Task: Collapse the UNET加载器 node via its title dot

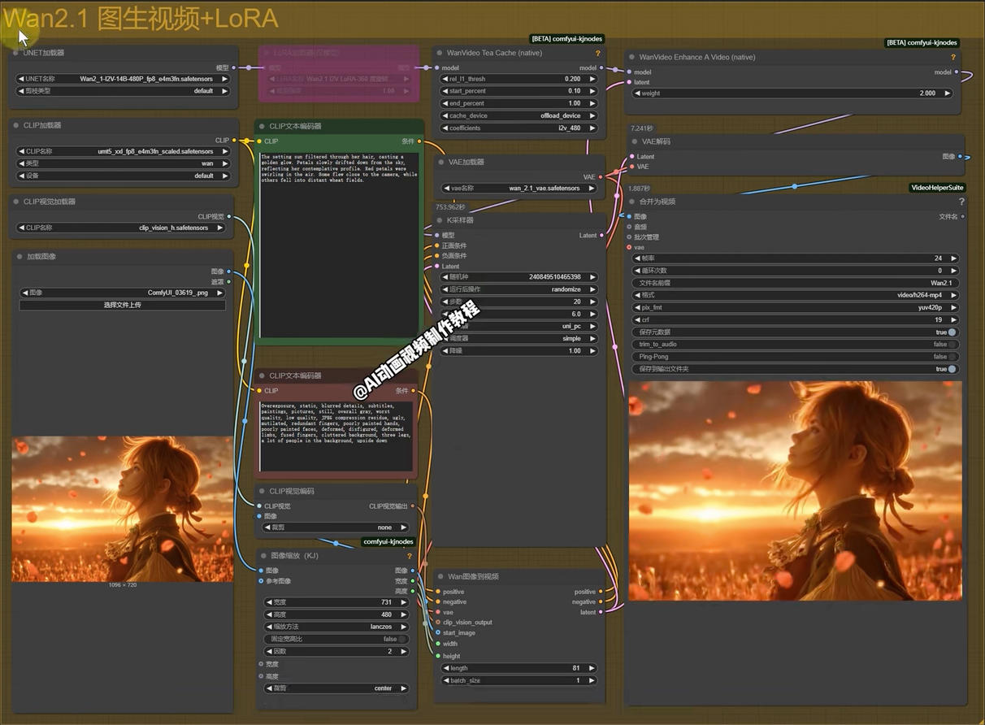Action: [15, 53]
